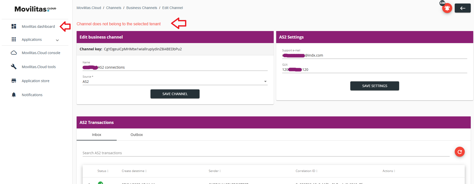This screenshot has width=474, height=184.
Task: Refresh AS2 transactions with red reload icon
Action: (459, 152)
